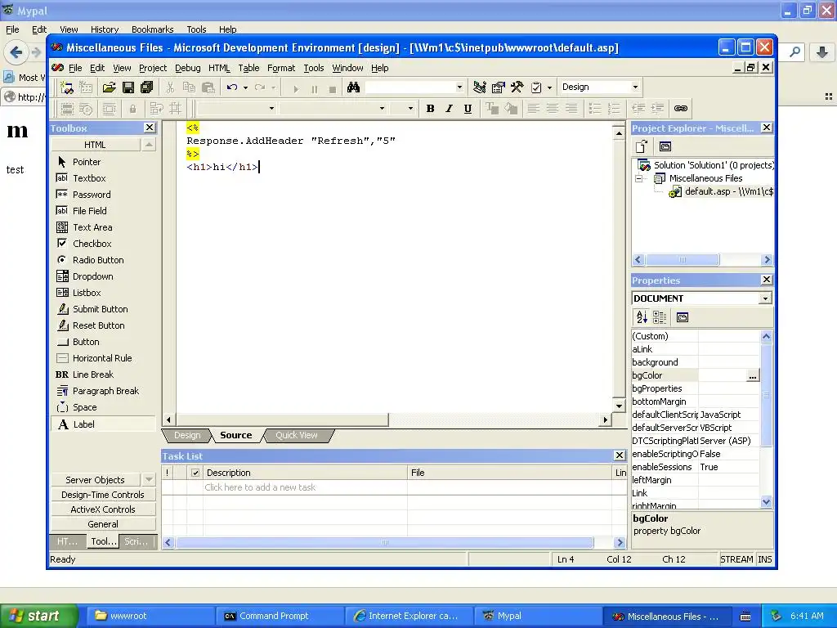The height and width of the screenshot is (628, 837).
Task: Click the Paste clipboard icon
Action: point(208,87)
